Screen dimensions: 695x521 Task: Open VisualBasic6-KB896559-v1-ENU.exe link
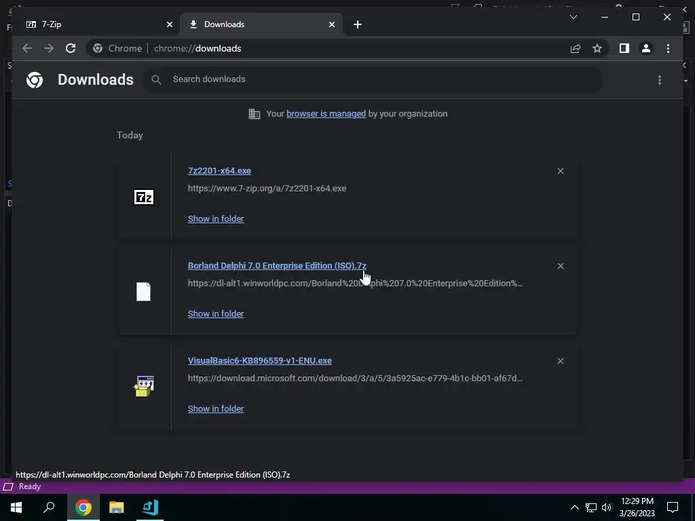pyautogui.click(x=260, y=361)
